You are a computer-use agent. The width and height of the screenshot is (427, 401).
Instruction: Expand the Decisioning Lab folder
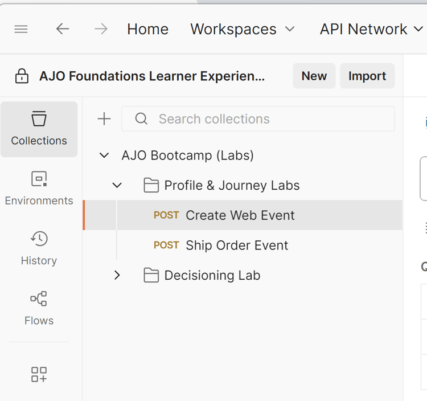(117, 275)
